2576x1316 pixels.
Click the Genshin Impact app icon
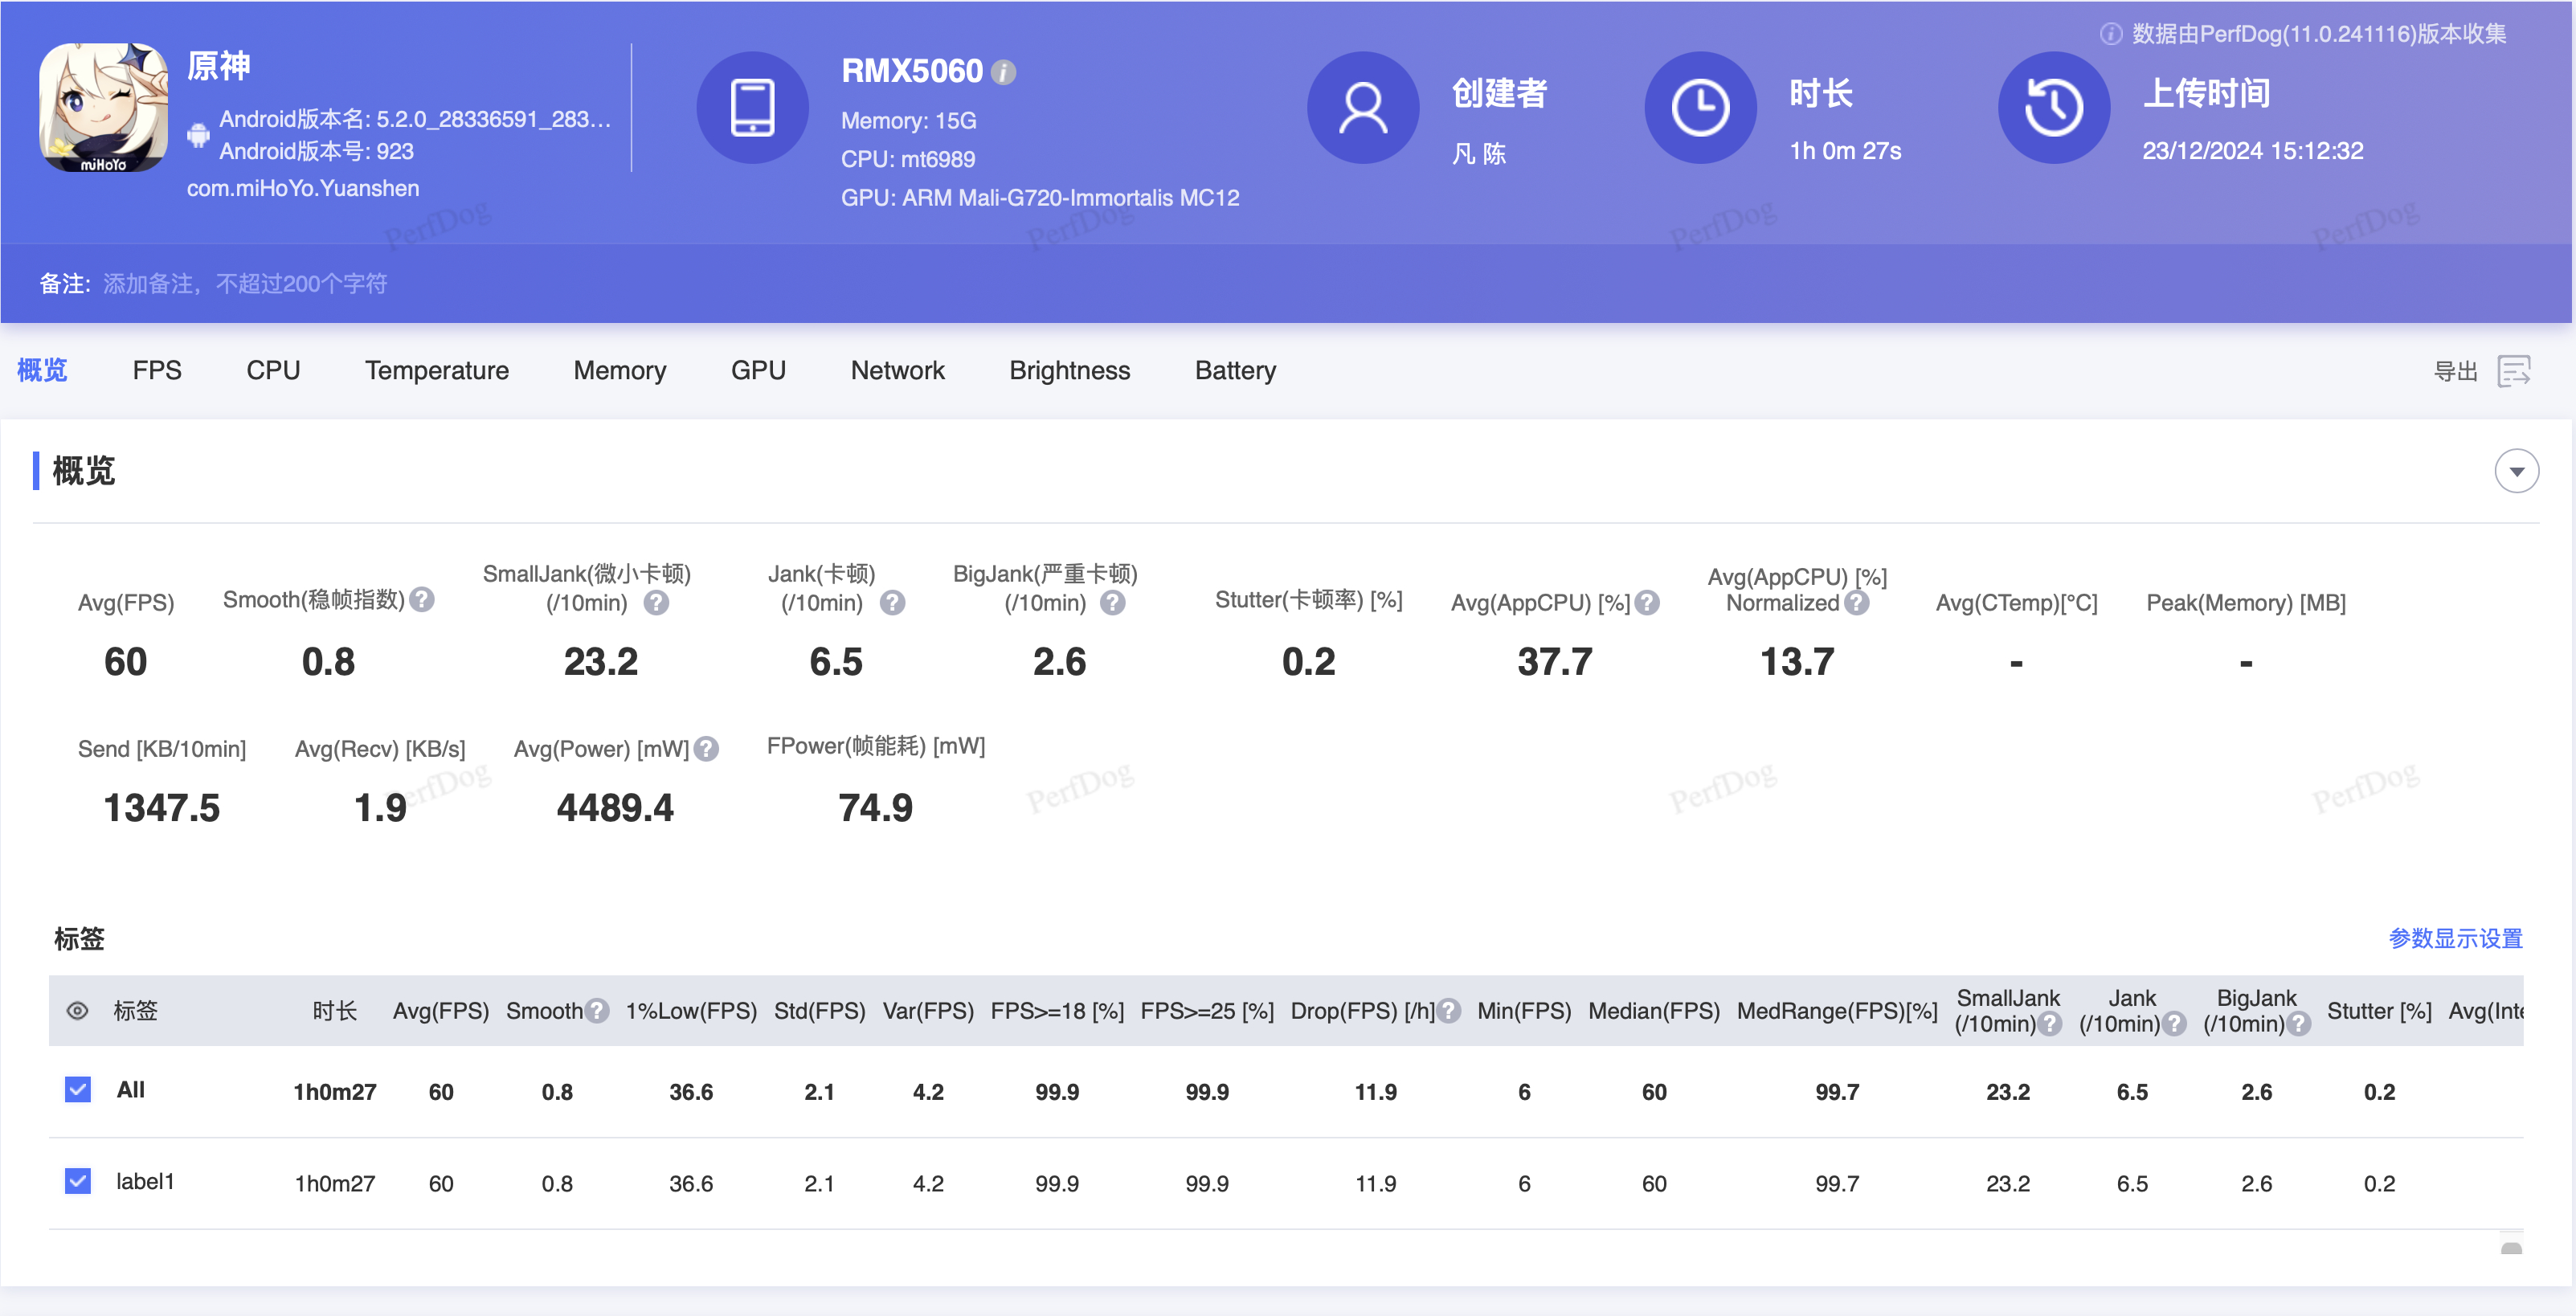tap(103, 107)
